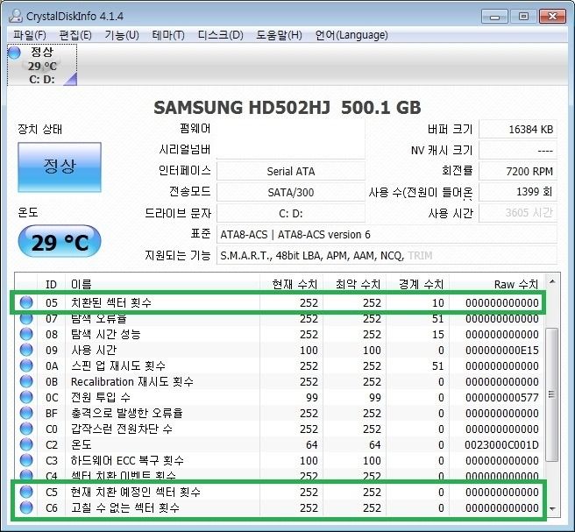Click raw value 000000000E15

tap(501, 351)
